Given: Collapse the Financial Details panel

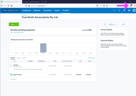Looking at the screenshot, I should tap(126, 40).
